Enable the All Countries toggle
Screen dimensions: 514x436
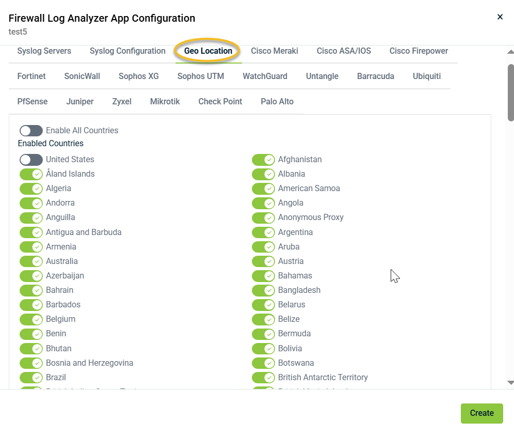(x=31, y=131)
